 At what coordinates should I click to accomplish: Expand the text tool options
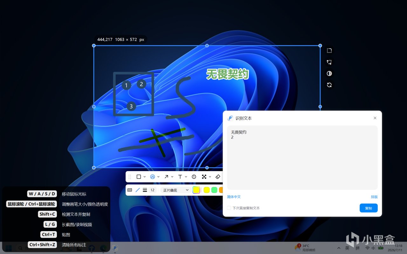click(186, 177)
